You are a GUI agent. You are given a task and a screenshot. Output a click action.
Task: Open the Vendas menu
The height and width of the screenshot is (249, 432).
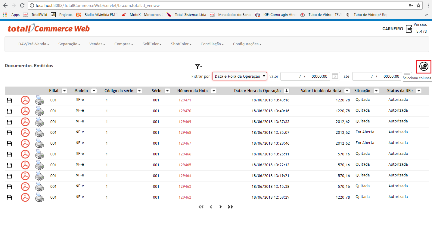point(97,44)
